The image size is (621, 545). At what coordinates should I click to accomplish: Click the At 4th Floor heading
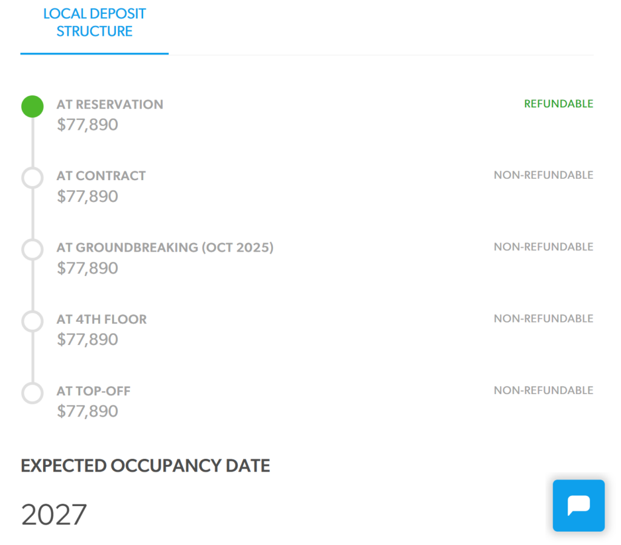(102, 319)
